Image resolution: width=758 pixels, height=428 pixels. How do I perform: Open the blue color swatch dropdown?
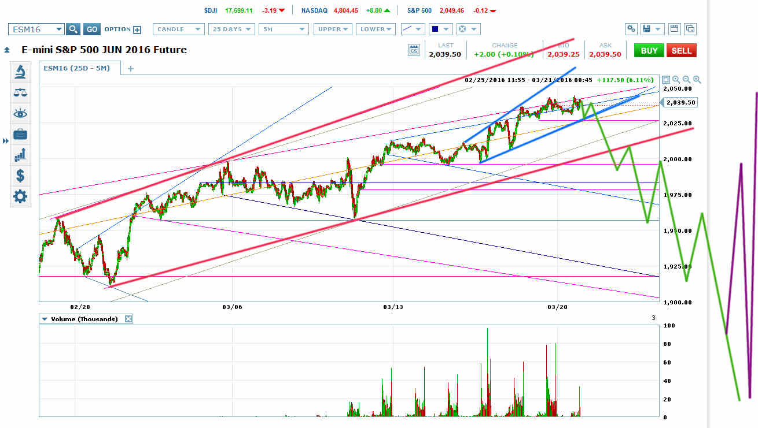440,29
